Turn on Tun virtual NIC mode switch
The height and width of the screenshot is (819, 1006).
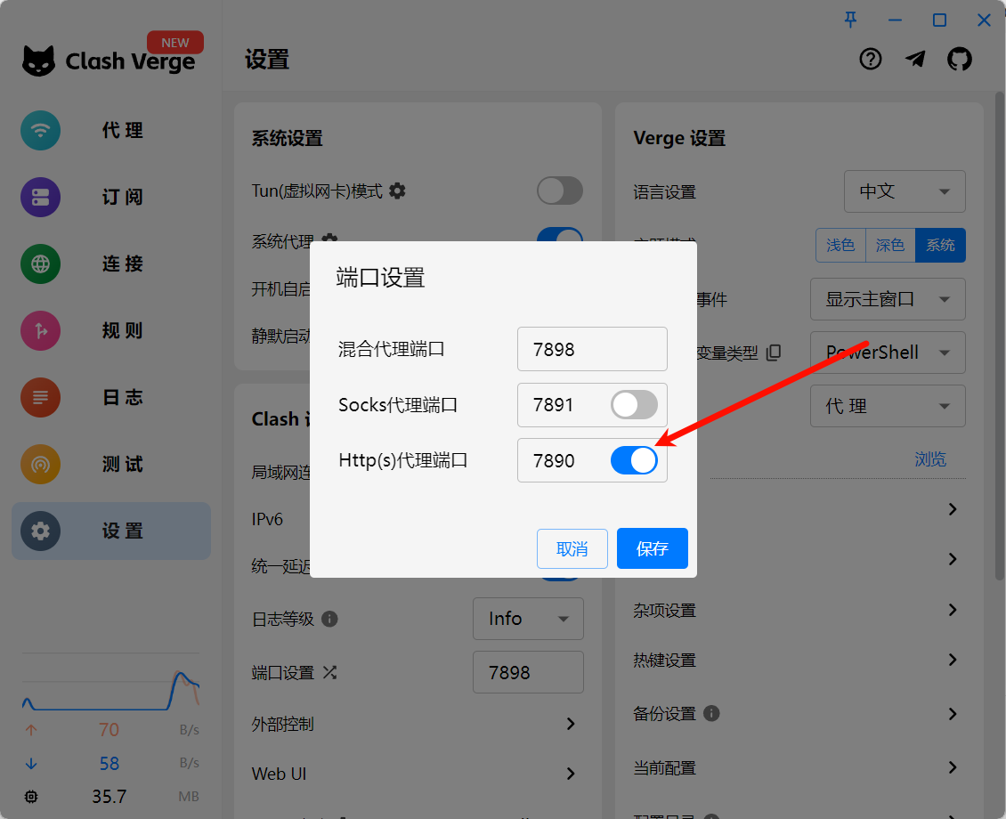pyautogui.click(x=559, y=191)
